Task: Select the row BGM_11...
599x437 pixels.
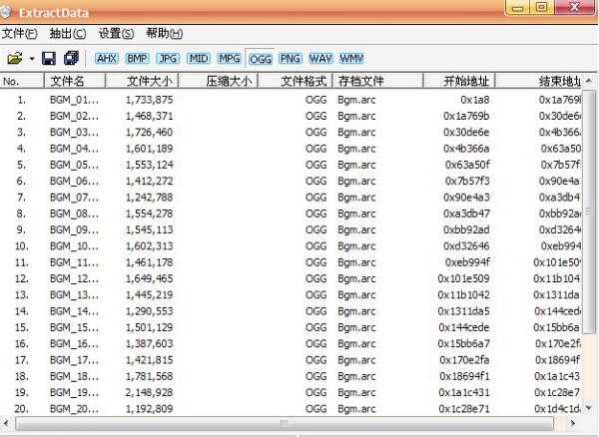Action: (292, 262)
